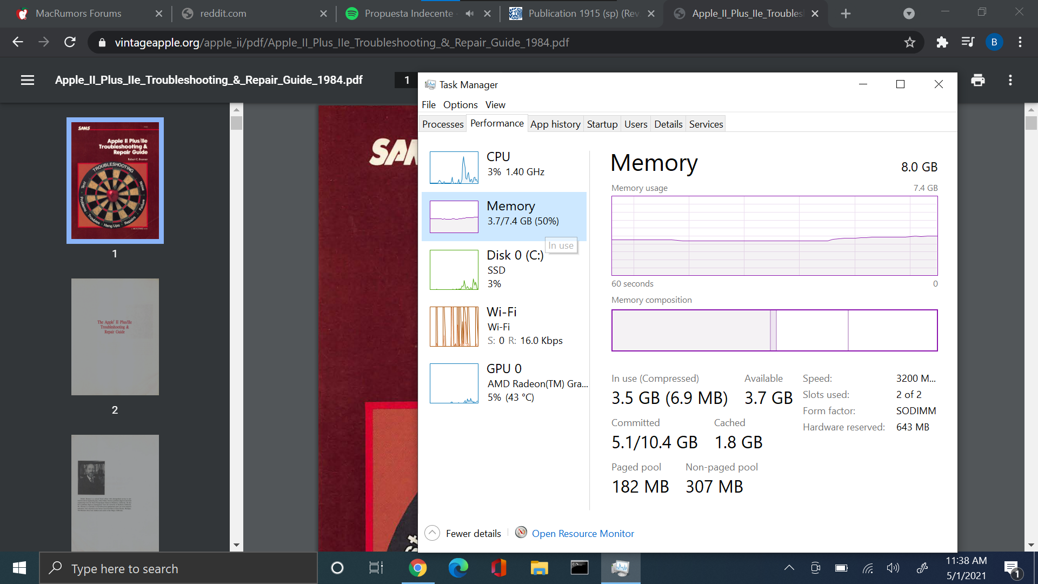Image resolution: width=1038 pixels, height=584 pixels.
Task: Open Chrome extensions puzzle icon
Action: [x=942, y=42]
